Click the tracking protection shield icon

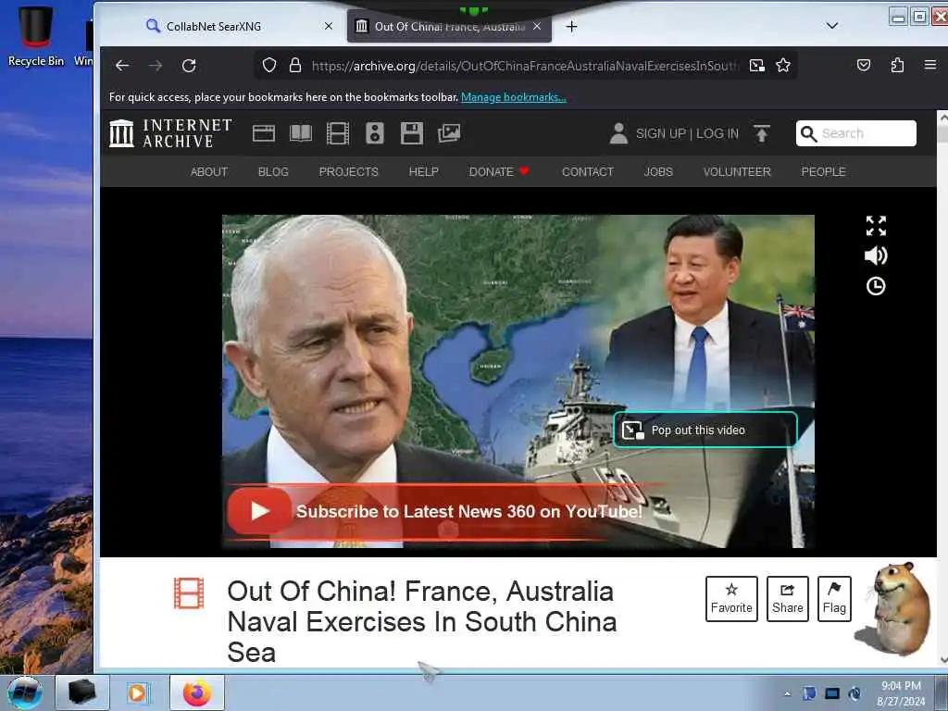point(269,66)
